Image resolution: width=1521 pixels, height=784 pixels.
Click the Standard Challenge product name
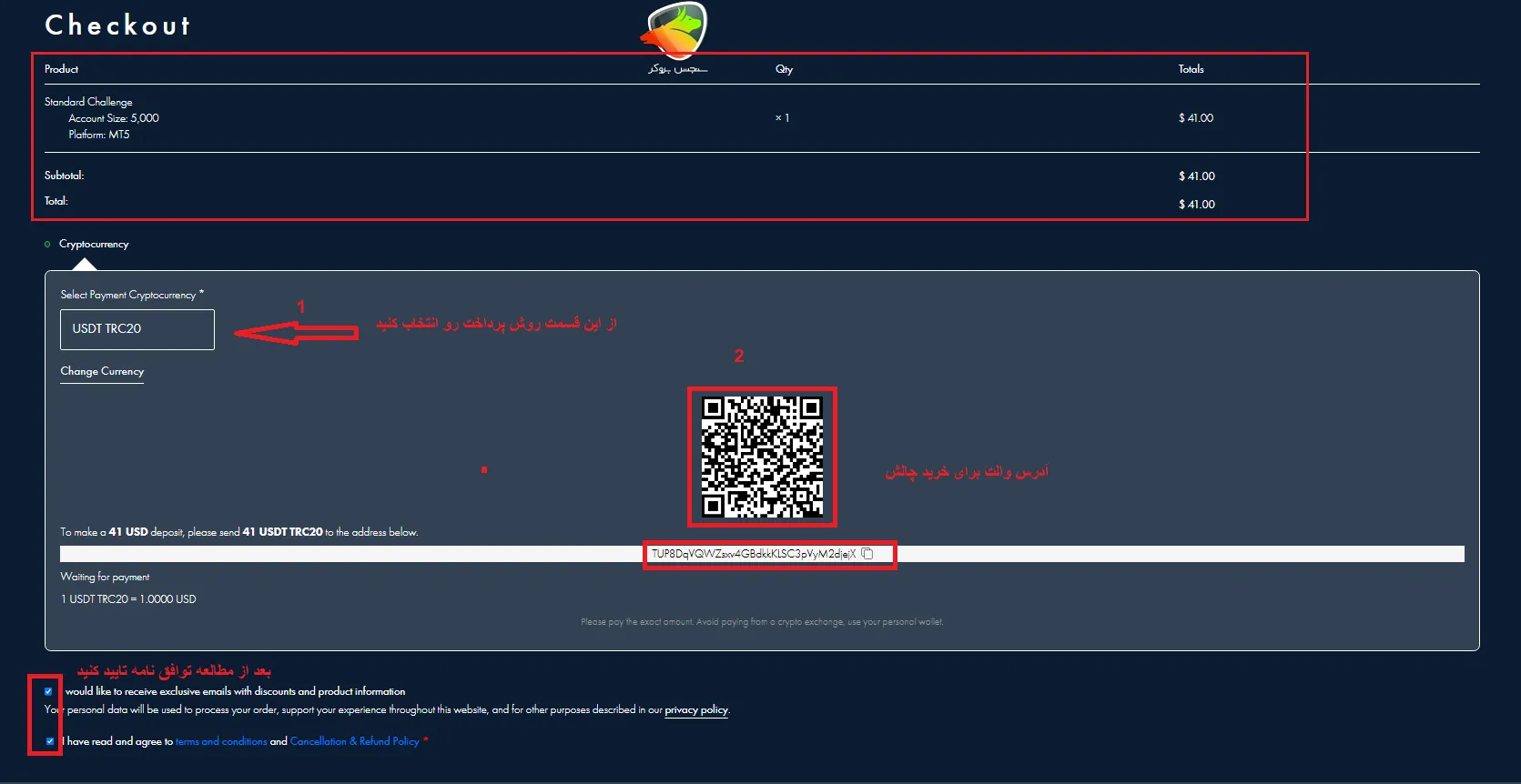pyautogui.click(x=88, y=102)
